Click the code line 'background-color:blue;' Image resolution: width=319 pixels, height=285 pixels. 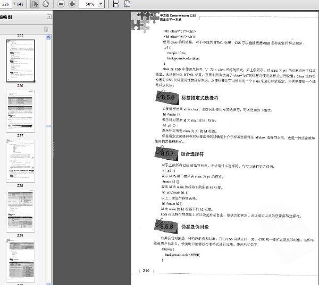(183, 58)
